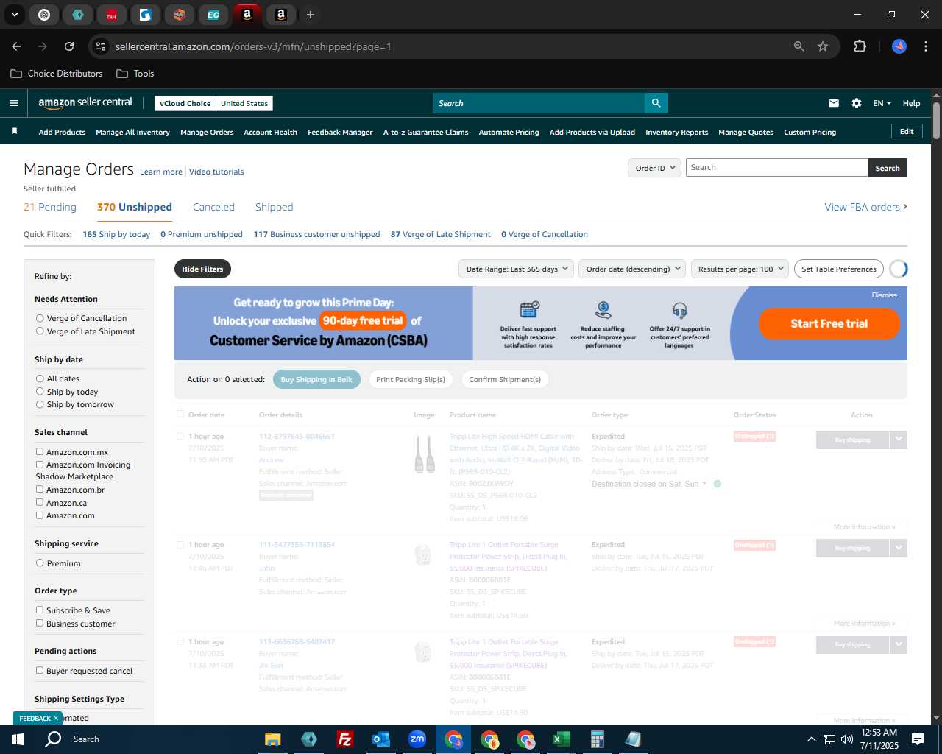Image resolution: width=942 pixels, height=754 pixels.
Task: Click the Hide Filters button
Action: point(202,269)
